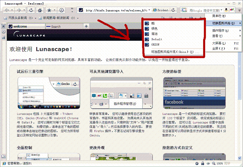Click round clock icon left of lock
The height and width of the screenshot is (167, 243).
197,163
